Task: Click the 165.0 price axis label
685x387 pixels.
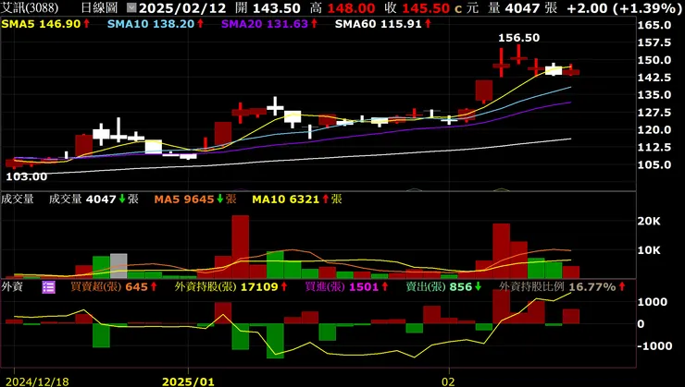Action: (x=654, y=25)
